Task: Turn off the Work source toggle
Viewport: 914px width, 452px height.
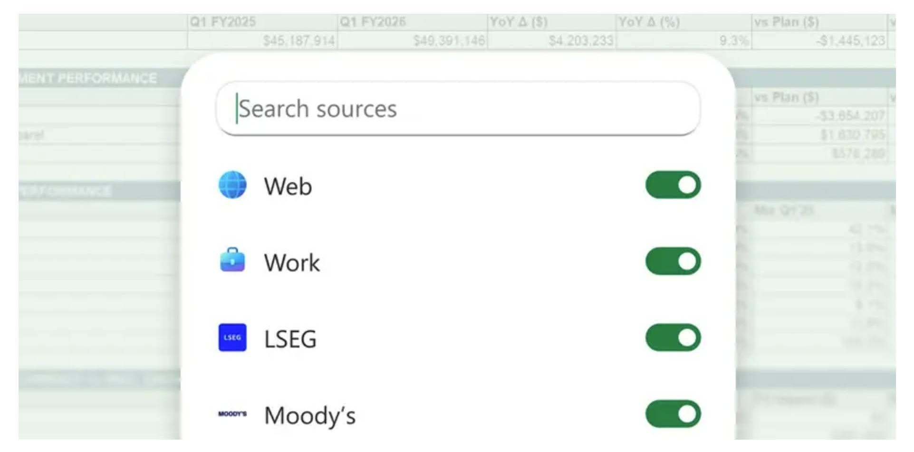Action: click(x=673, y=261)
